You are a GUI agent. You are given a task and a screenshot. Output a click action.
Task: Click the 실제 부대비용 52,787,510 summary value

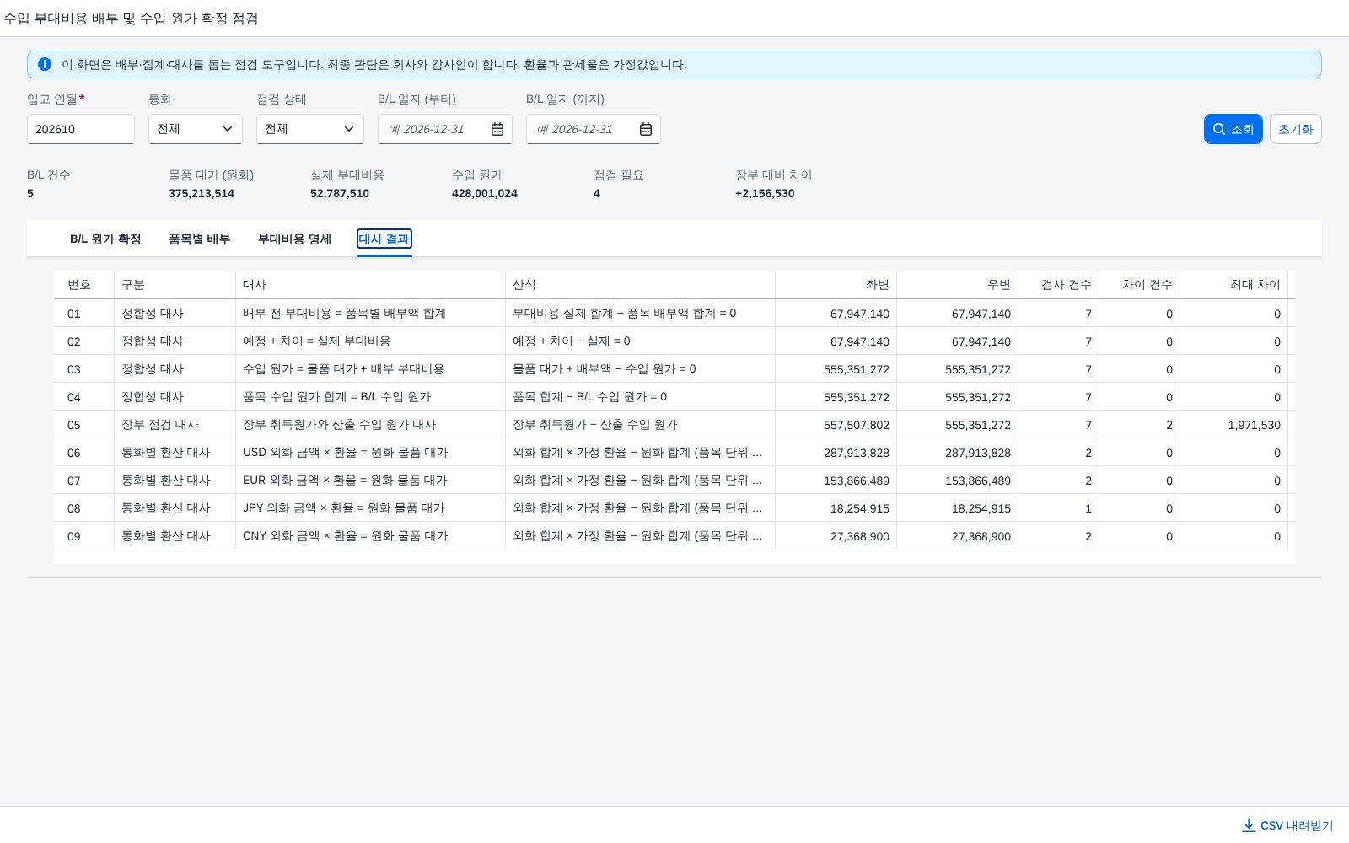[340, 193]
